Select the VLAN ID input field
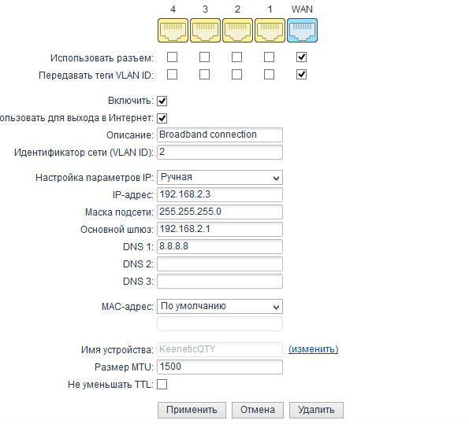469x424 pixels. 220,153
